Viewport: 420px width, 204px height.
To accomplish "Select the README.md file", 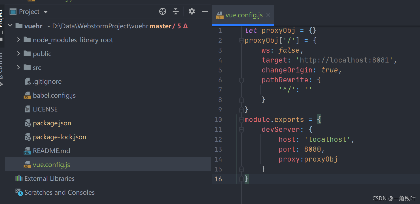I will [52, 151].
